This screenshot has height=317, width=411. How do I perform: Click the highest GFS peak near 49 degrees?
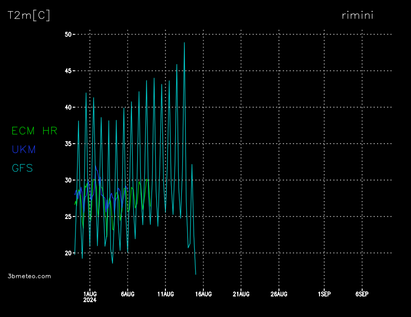(184, 43)
